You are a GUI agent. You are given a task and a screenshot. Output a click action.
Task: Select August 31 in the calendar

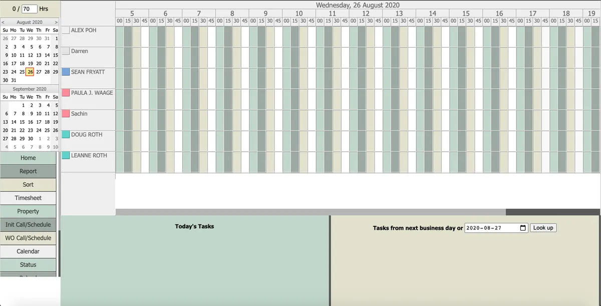14,80
